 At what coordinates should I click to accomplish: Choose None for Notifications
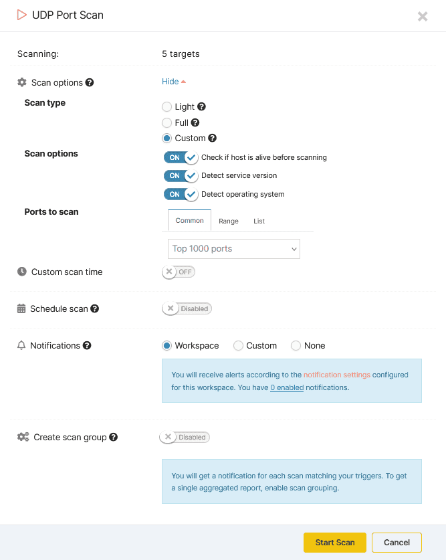(x=294, y=345)
